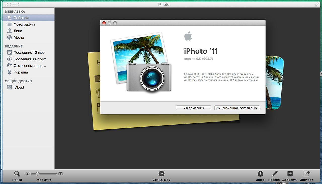Screen dimensions: 322x184
Task: Click the small thumbnail icon left of the zoom slider
Action: pyautogui.click(x=28, y=174)
